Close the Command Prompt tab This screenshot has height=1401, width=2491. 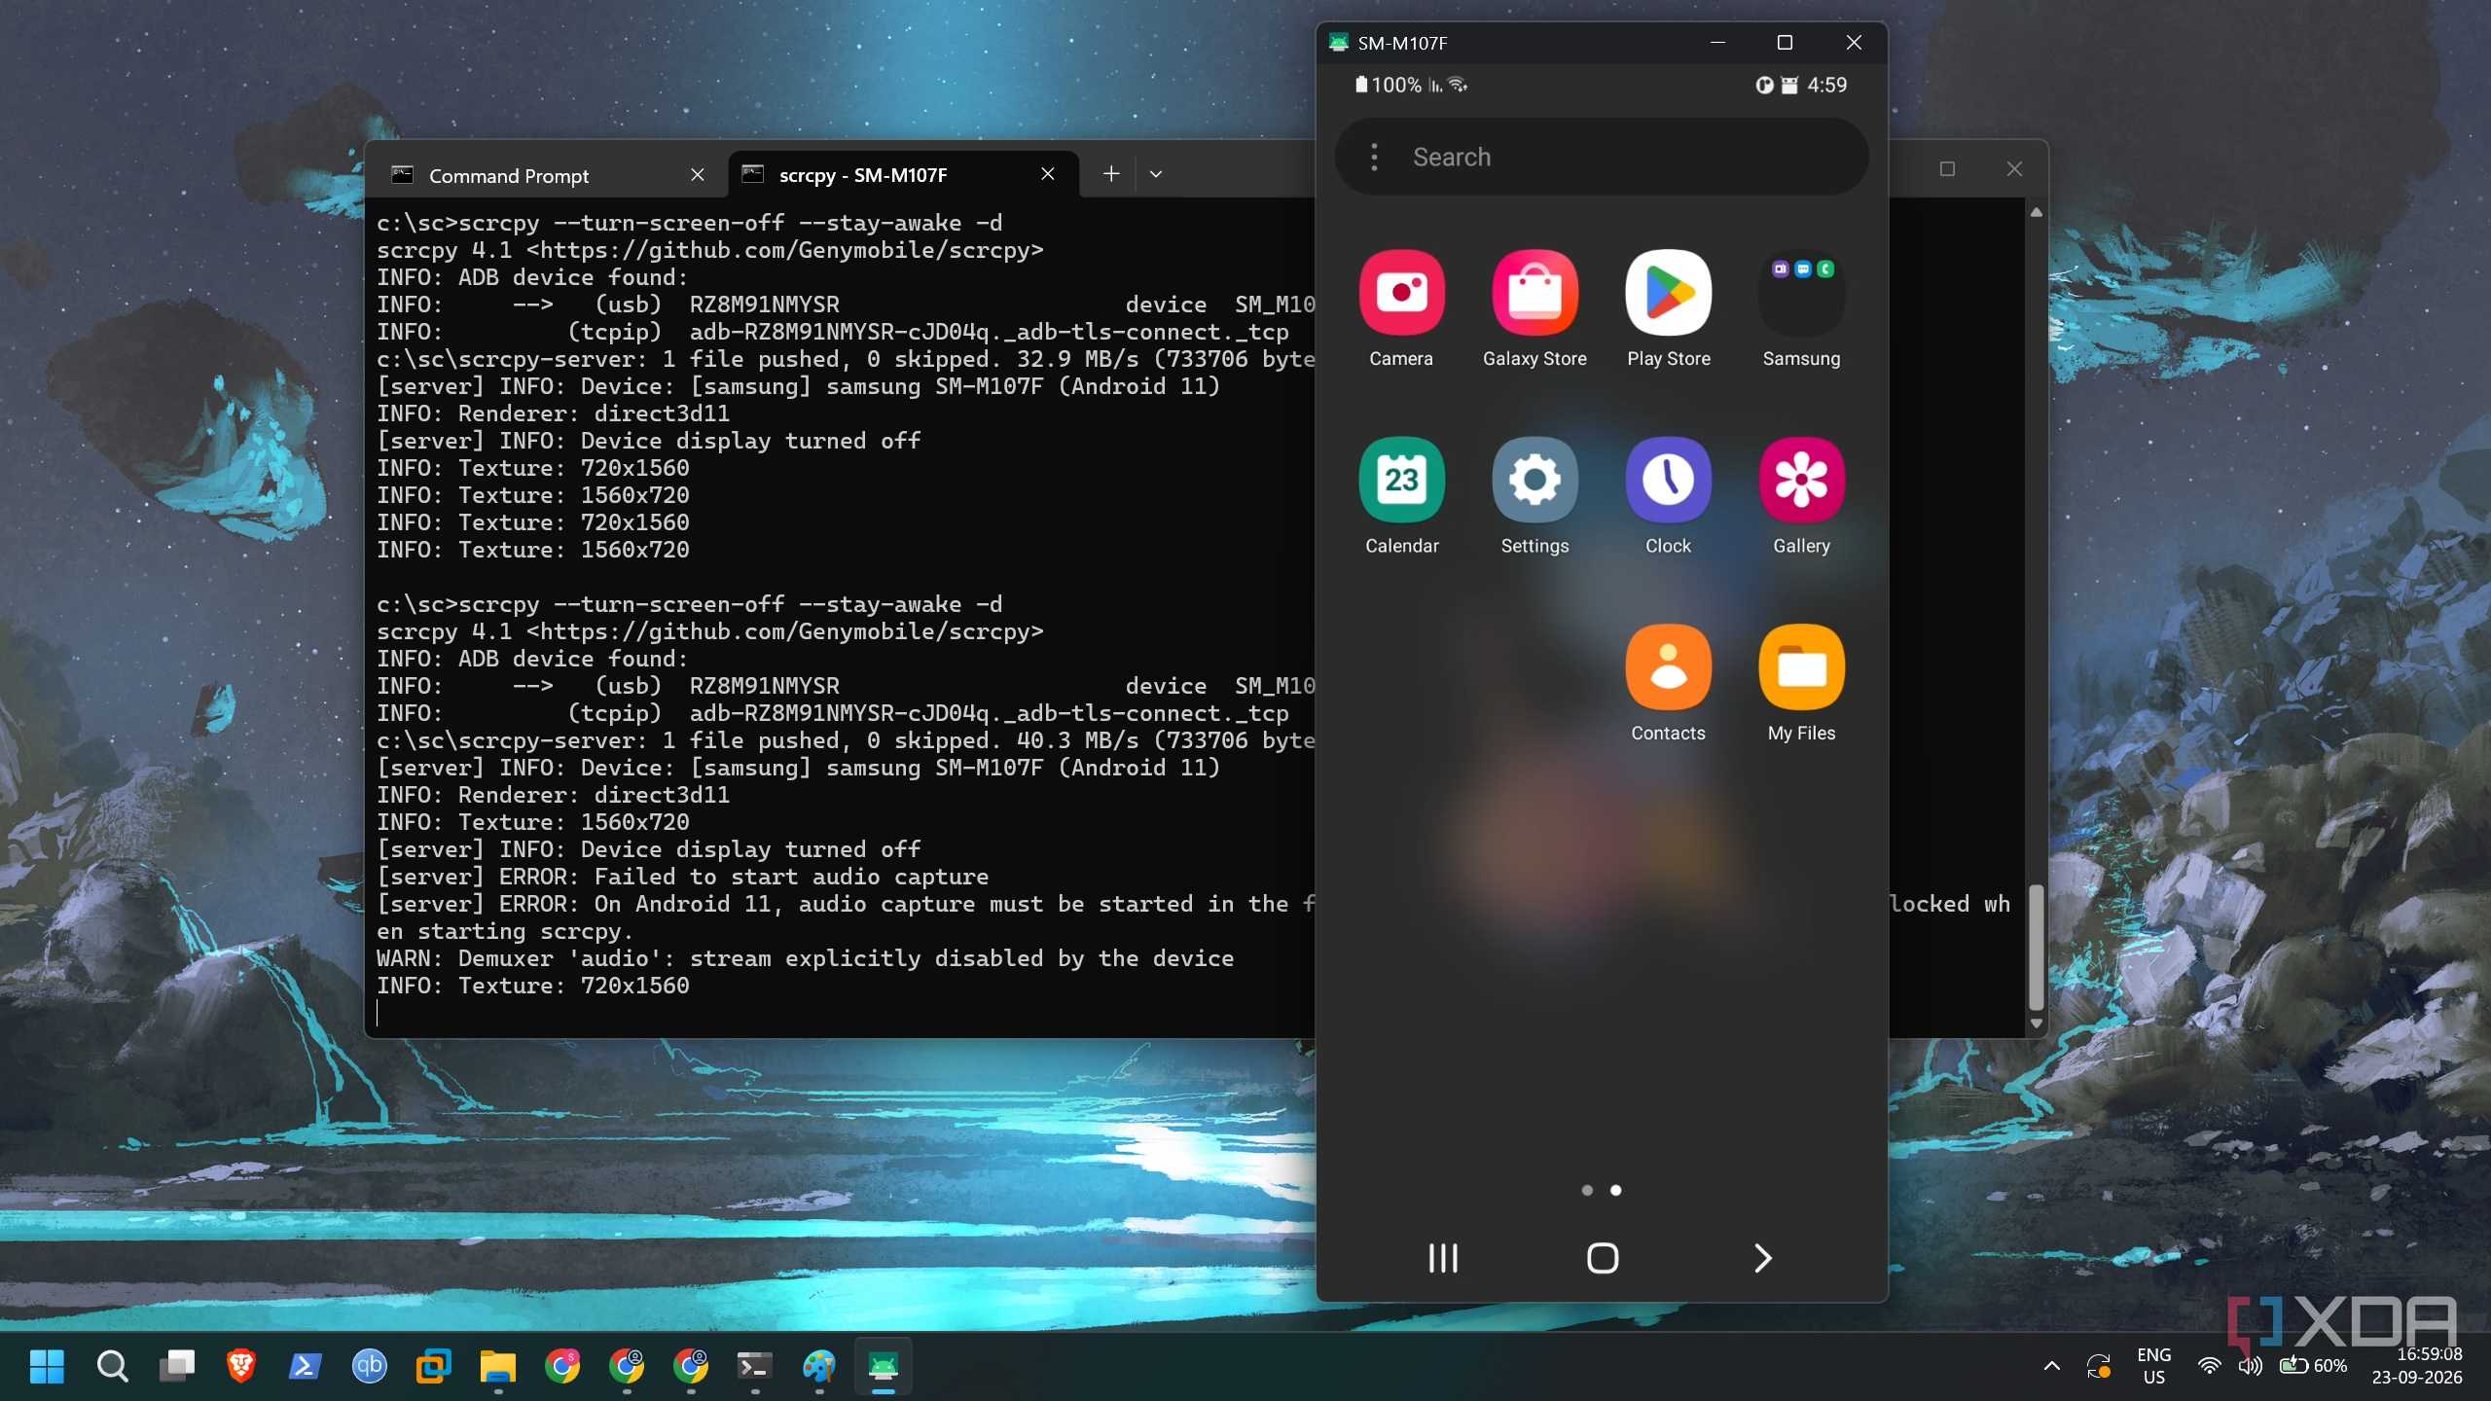pos(698,174)
